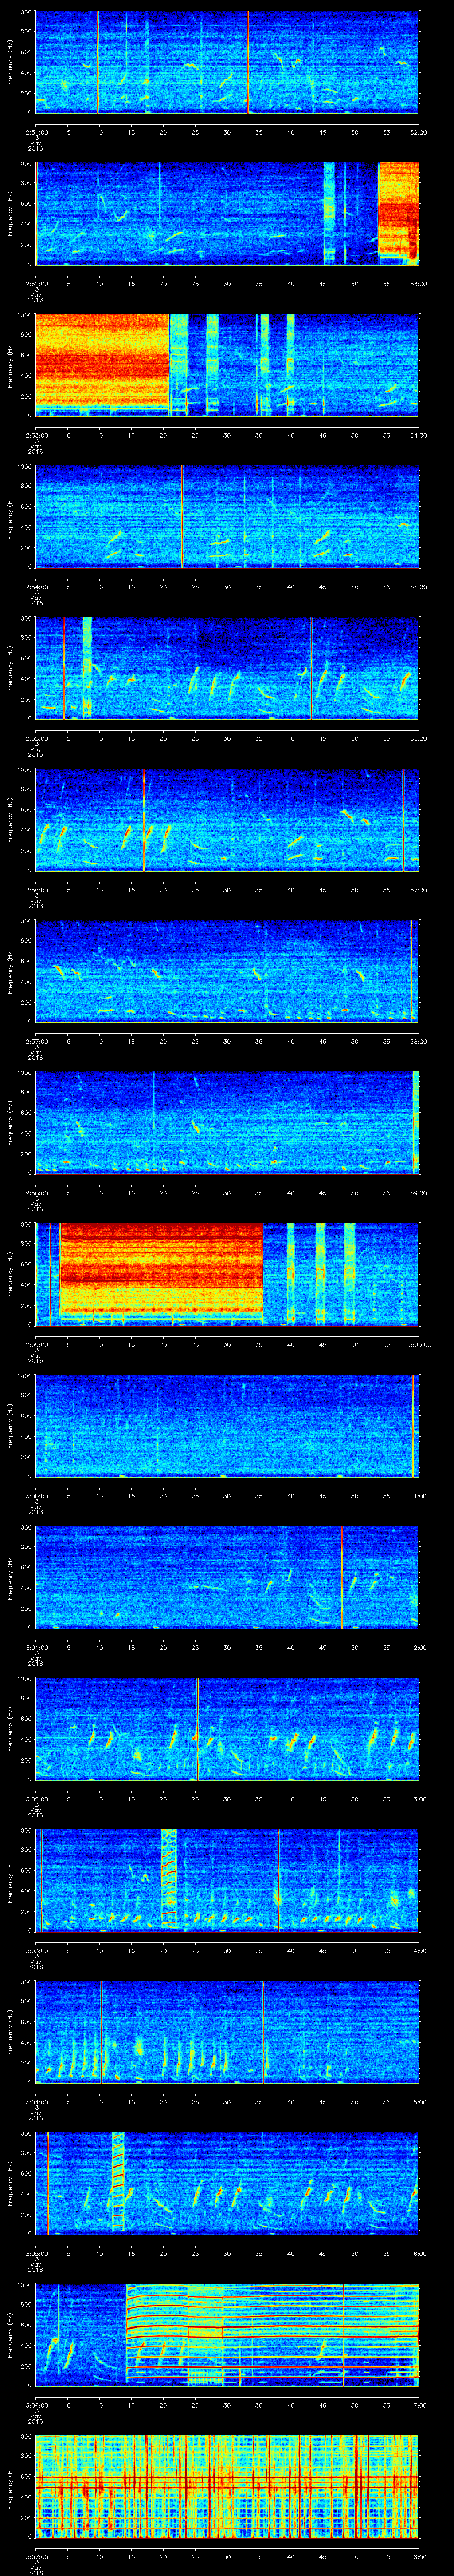Image resolution: width=454 pixels, height=2576 pixels.
Task: Click the spectrogram panel starting at 2:57:00
Action: point(227,971)
